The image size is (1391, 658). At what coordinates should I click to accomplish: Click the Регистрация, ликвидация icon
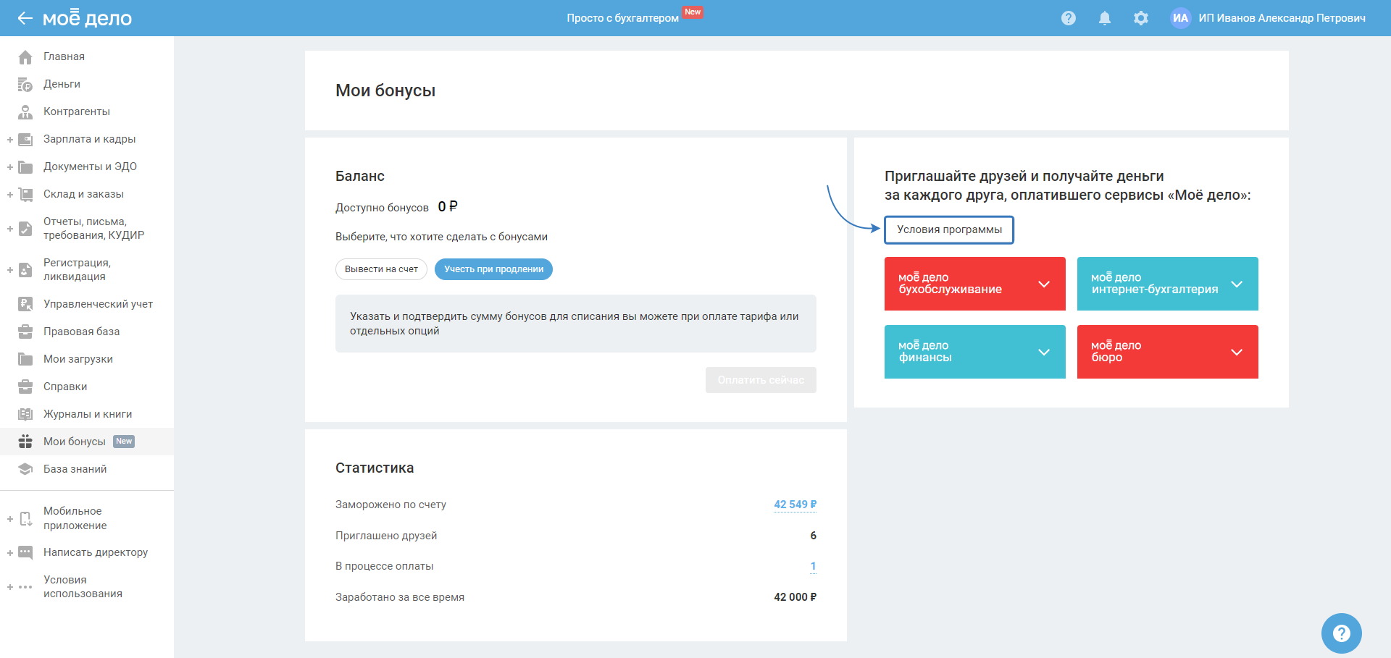point(25,270)
